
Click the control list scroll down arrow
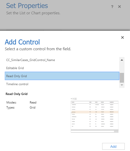click(122, 85)
